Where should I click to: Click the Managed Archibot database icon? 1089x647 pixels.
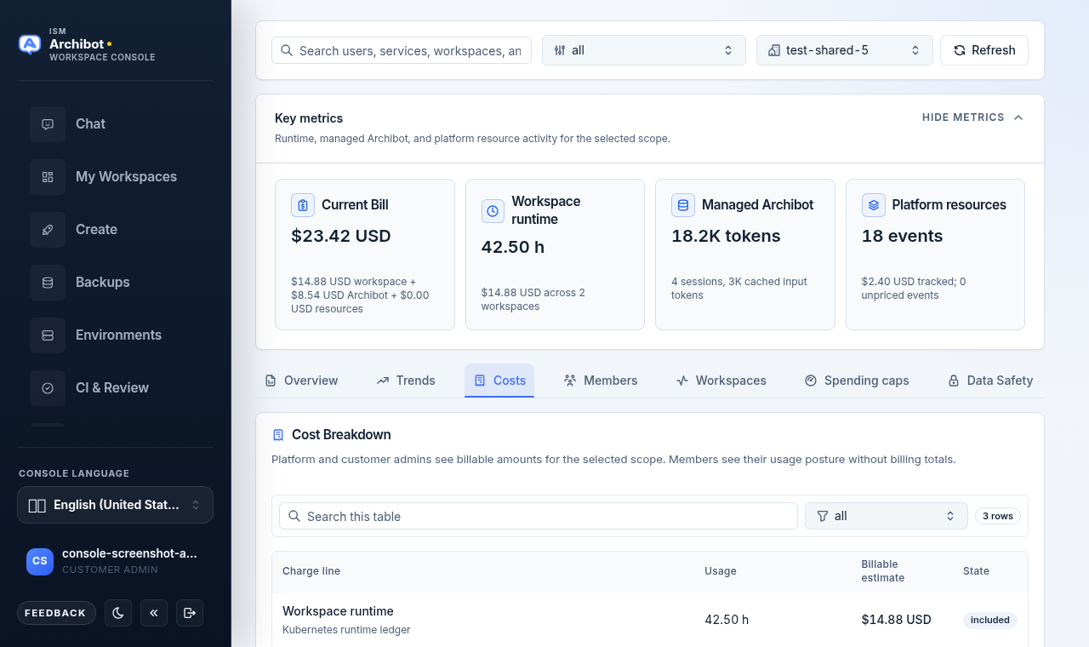683,205
